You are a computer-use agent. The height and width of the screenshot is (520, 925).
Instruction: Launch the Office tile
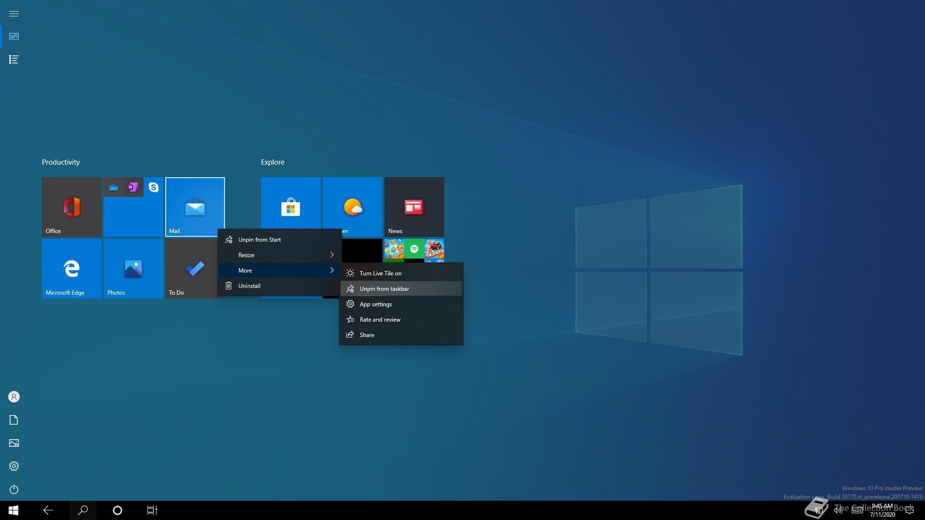tap(72, 207)
